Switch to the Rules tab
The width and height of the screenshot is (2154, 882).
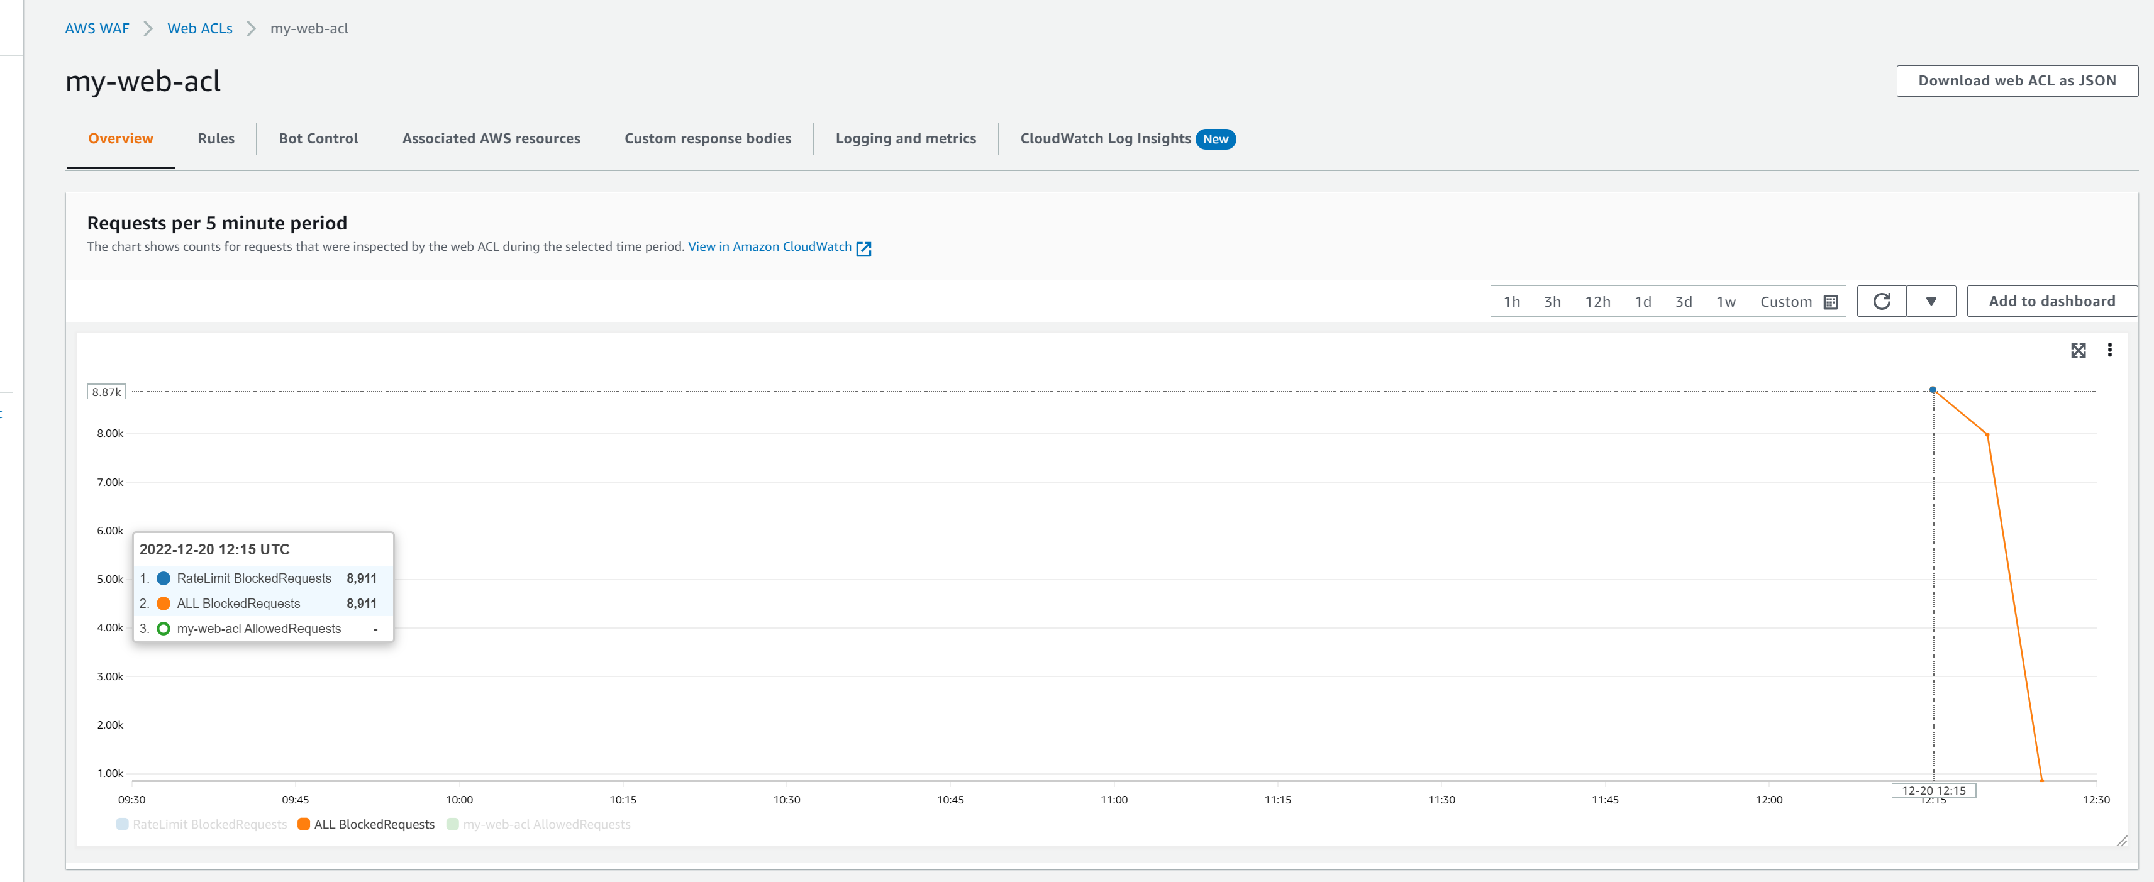(x=216, y=139)
